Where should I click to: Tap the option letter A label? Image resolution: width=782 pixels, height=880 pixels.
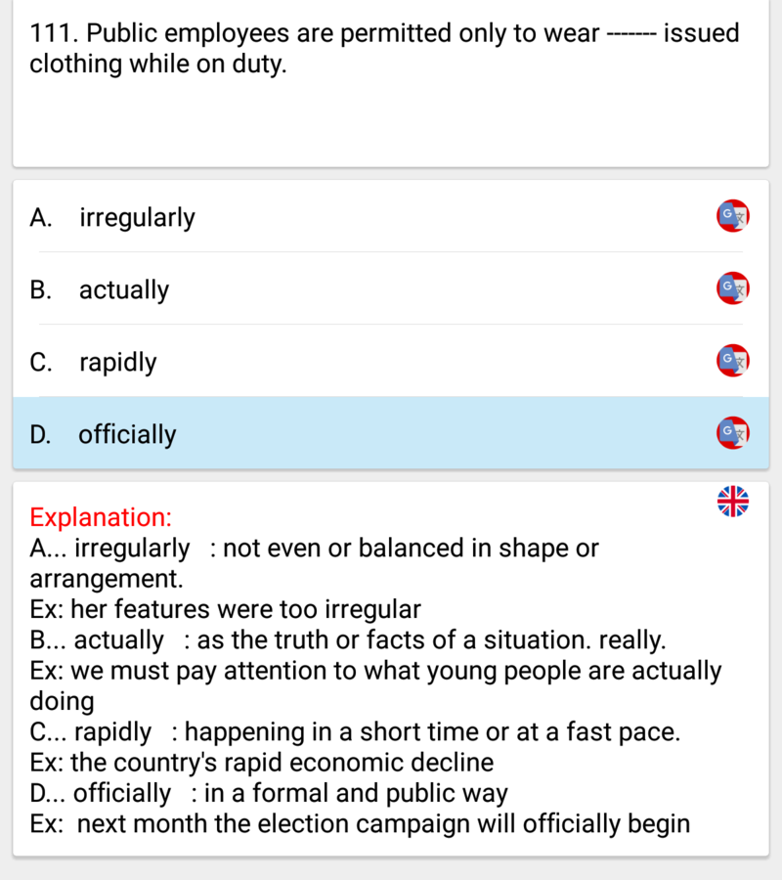41,217
